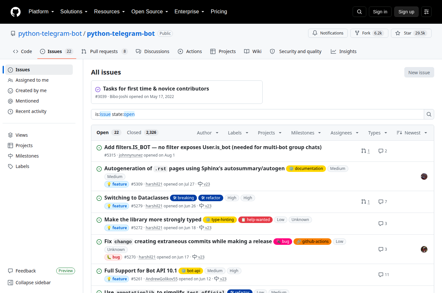442x293 pixels.
Task: Click the Sign in button
Action: pos(380,12)
